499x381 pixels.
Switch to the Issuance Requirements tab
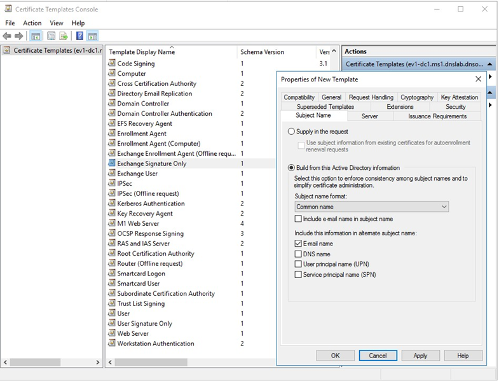[x=437, y=116]
